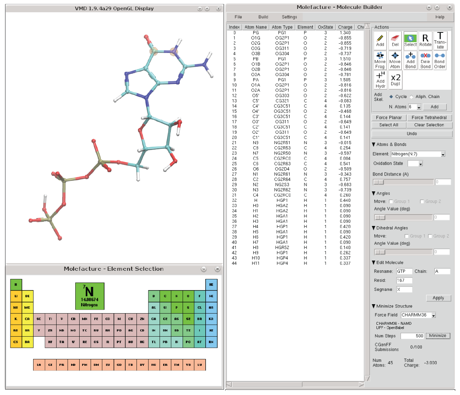Open the Build menu
This screenshot has width=460, height=395.
263,17
